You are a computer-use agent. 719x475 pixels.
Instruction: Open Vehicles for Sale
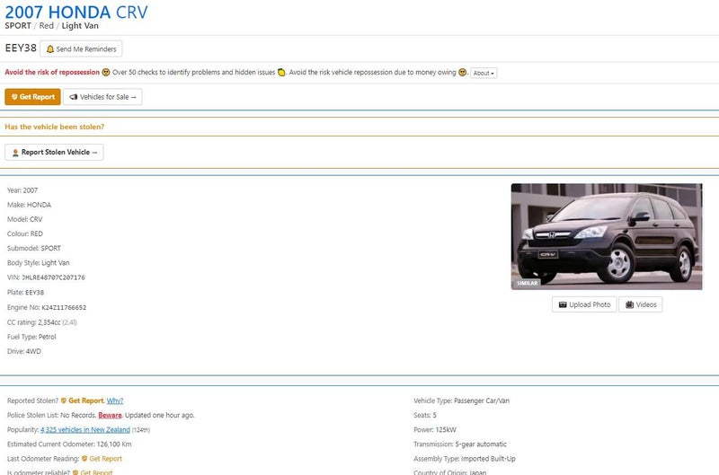point(102,97)
